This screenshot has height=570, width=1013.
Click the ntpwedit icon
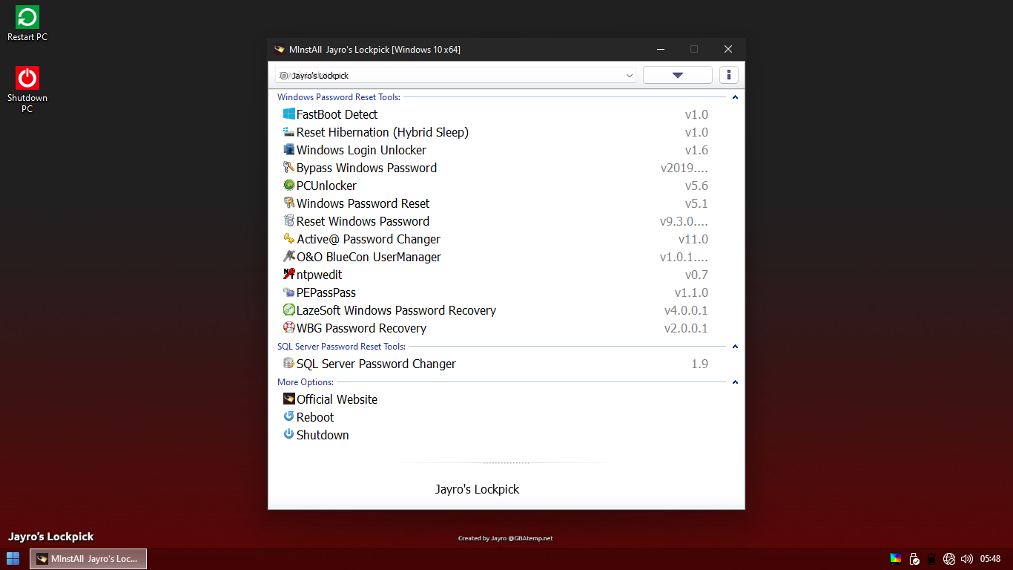[x=289, y=274]
